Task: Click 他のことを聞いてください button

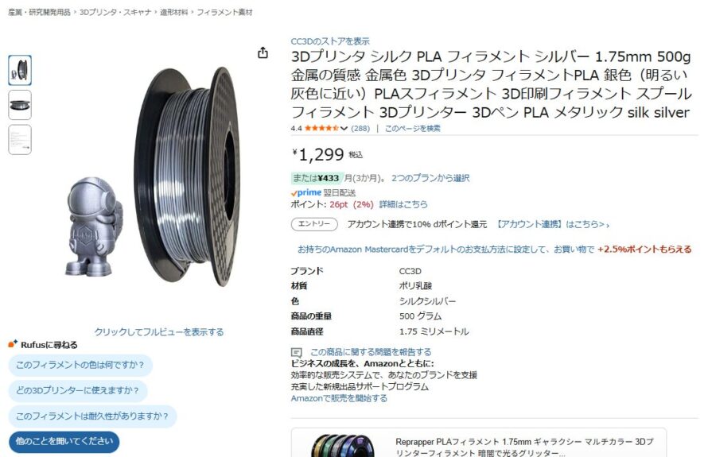Action: (x=64, y=441)
